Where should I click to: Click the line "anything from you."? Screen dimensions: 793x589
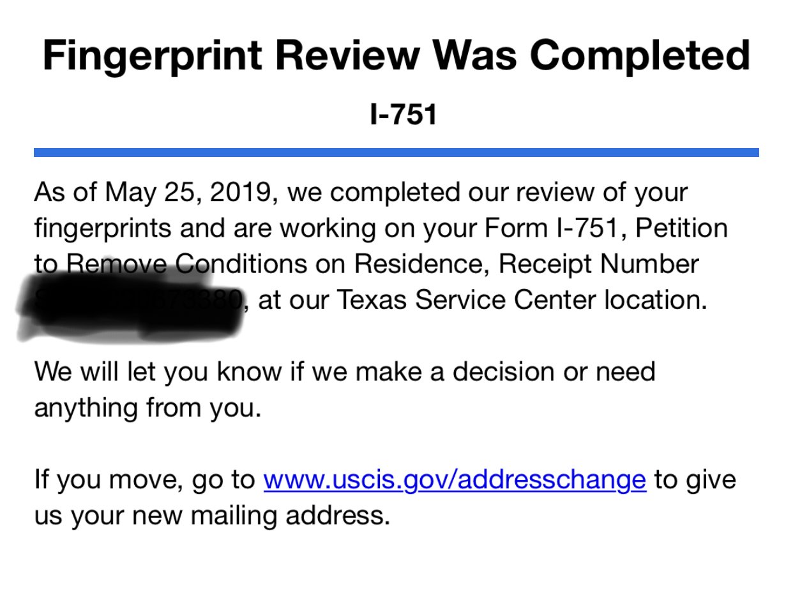147,408
